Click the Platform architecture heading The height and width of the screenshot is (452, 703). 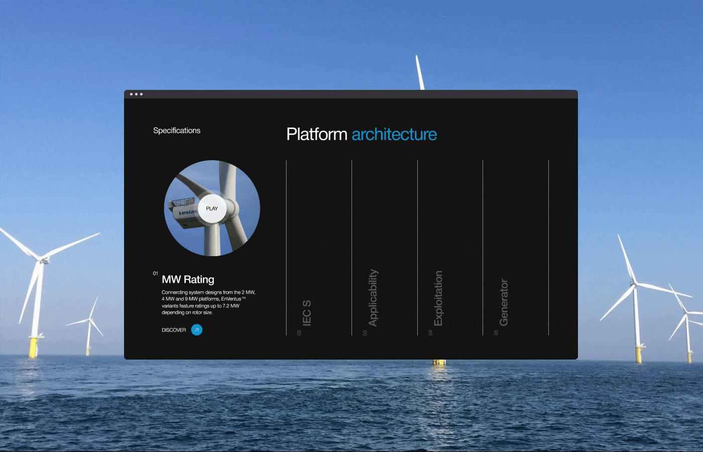(x=361, y=134)
